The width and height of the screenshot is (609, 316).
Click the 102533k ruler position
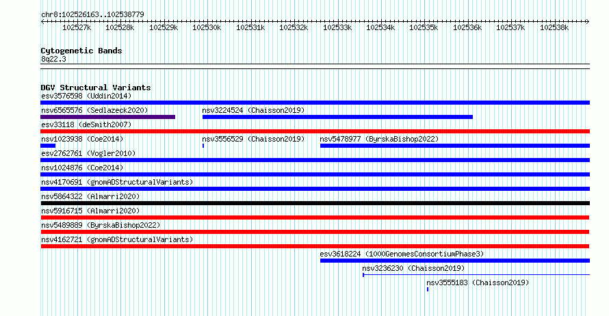coord(337,27)
